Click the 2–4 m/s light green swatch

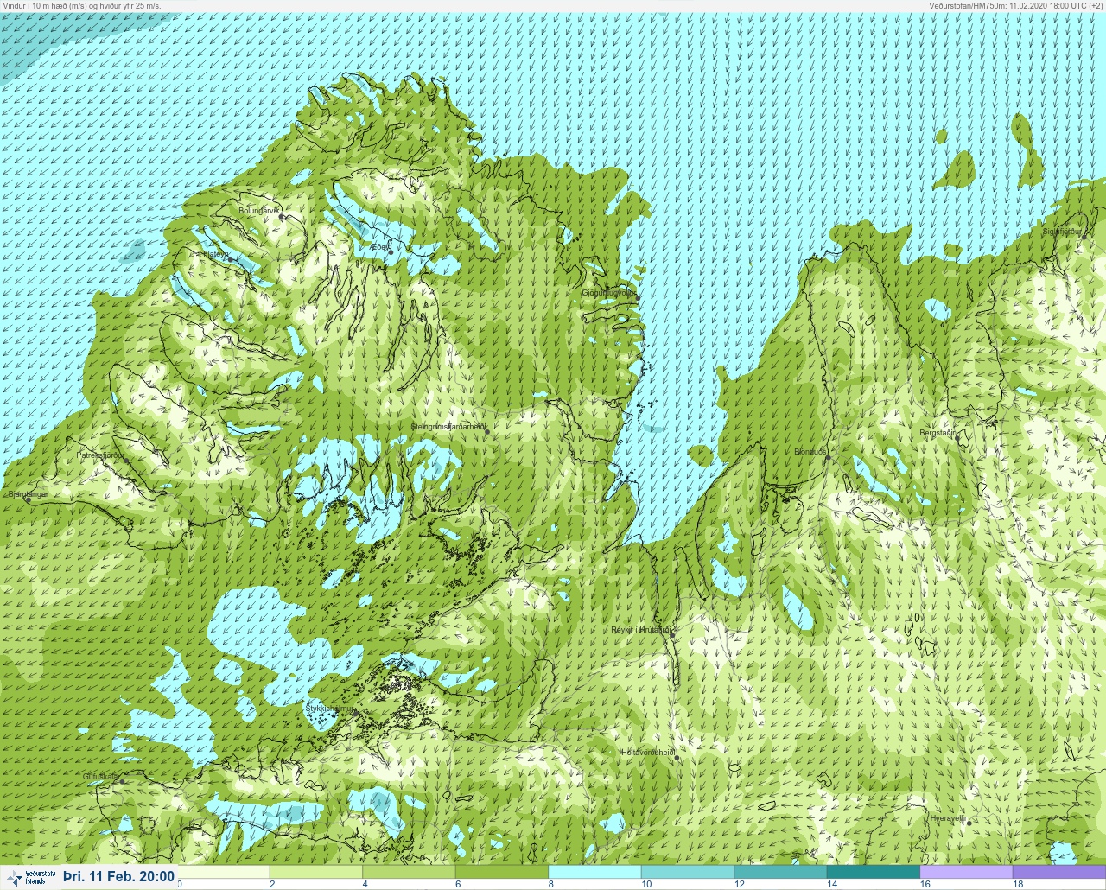tap(316, 872)
